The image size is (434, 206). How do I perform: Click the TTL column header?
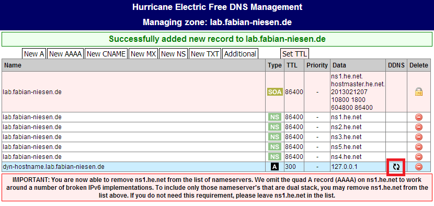coord(294,65)
